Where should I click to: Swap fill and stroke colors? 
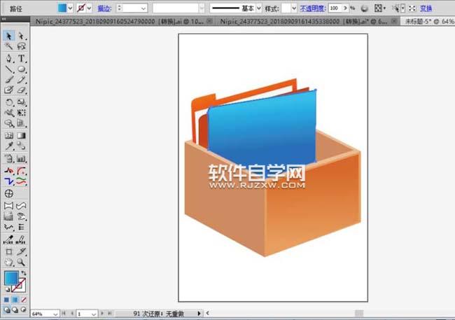point(24,273)
